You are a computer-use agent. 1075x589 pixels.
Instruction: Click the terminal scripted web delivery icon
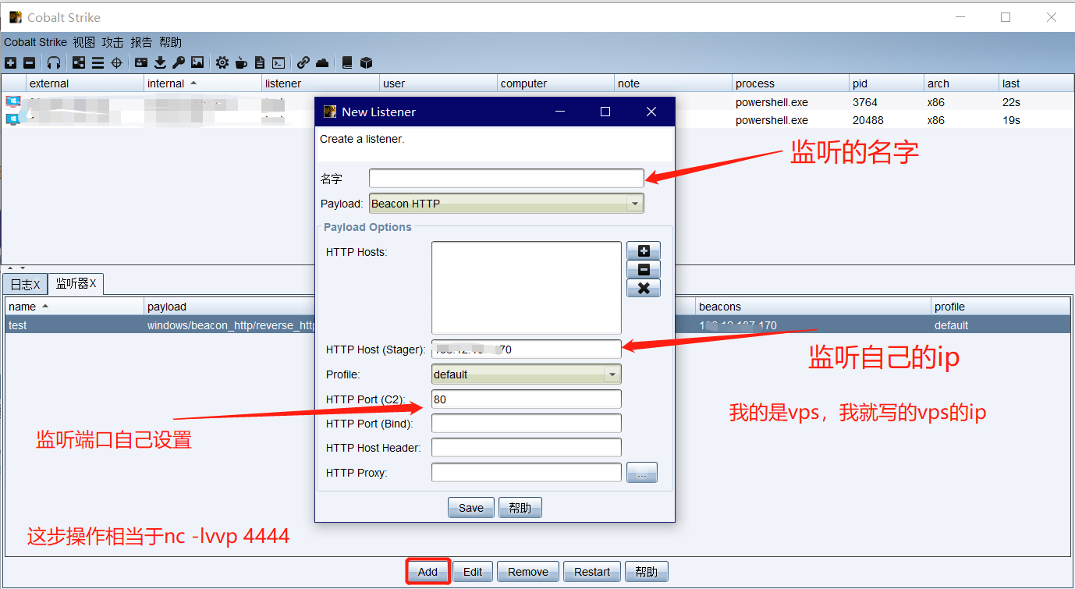point(279,62)
